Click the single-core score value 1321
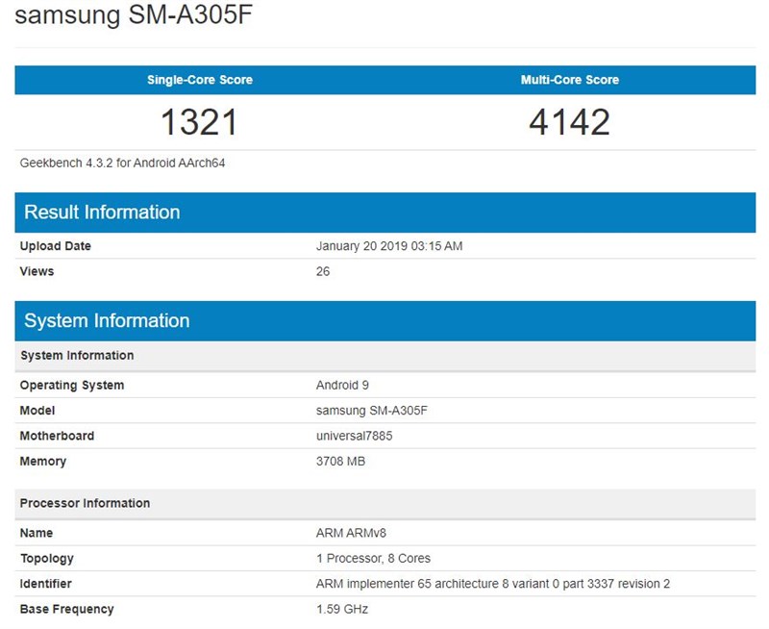Image resolution: width=769 pixels, height=629 pixels. click(200, 121)
